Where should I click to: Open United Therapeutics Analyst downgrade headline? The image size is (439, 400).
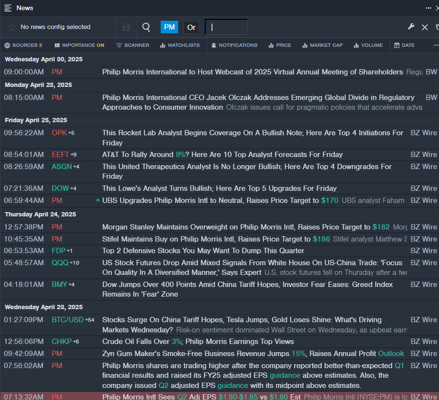point(247,171)
